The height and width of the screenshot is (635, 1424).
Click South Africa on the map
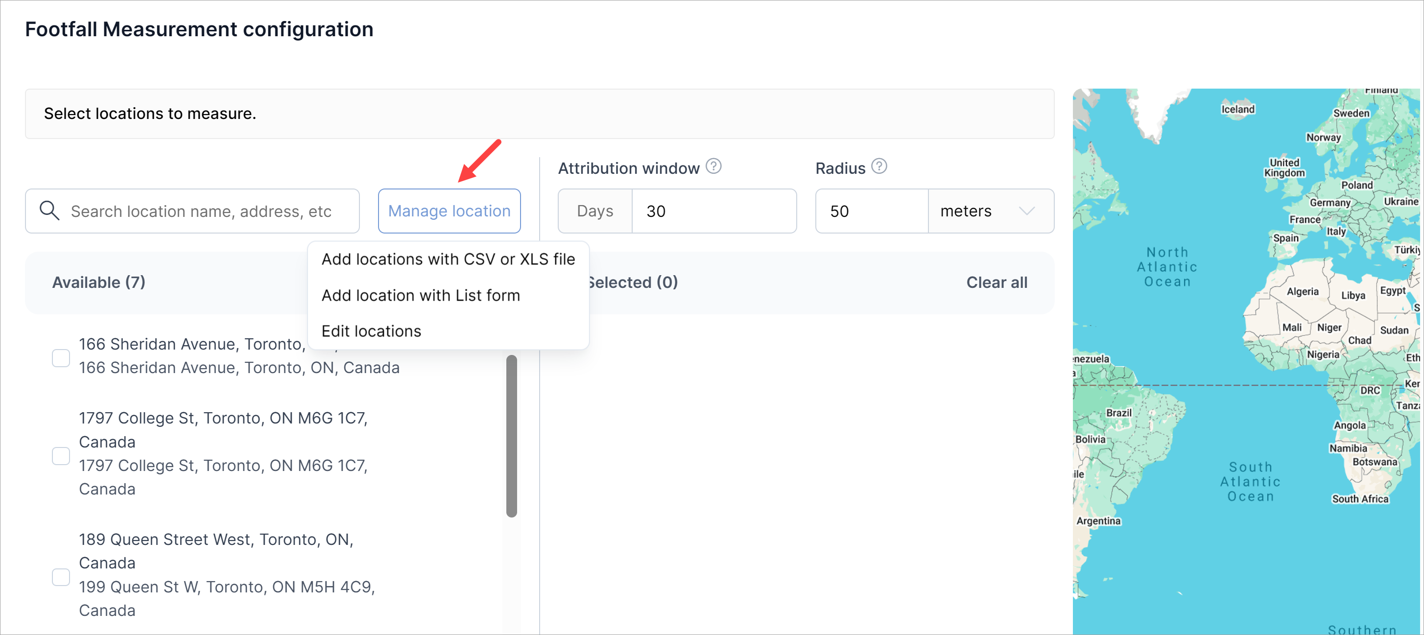pyautogui.click(x=1360, y=498)
